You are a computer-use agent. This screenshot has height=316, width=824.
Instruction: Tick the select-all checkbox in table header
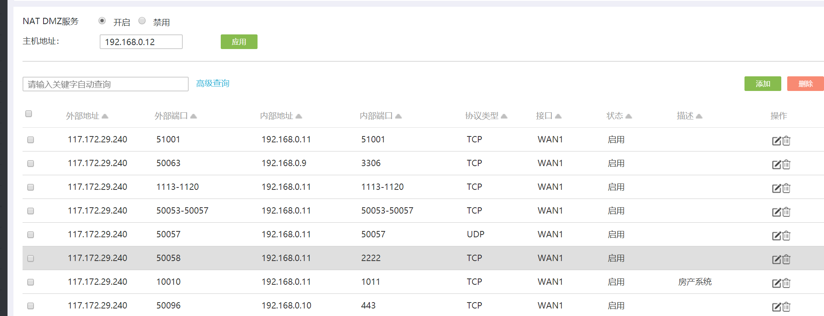point(28,114)
